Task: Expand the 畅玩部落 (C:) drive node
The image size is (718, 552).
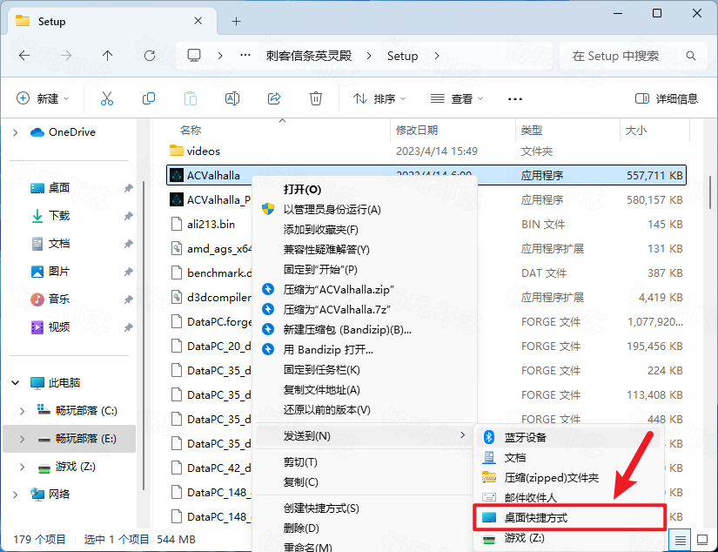Action: coord(22,411)
